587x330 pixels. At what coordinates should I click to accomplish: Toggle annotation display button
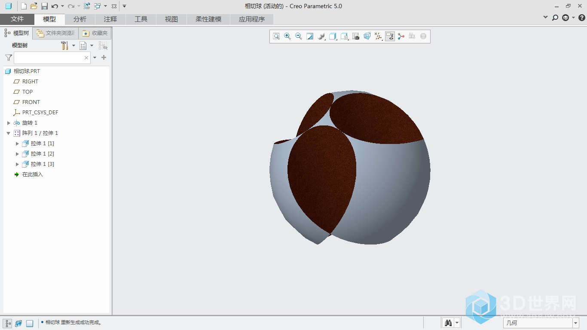(x=390, y=37)
